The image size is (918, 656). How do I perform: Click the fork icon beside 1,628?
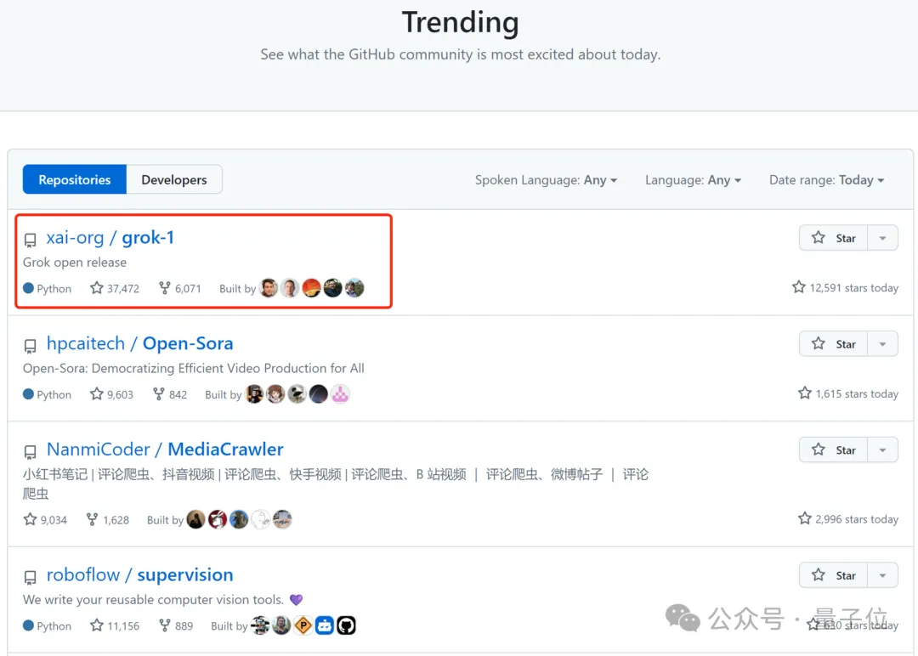[92, 519]
